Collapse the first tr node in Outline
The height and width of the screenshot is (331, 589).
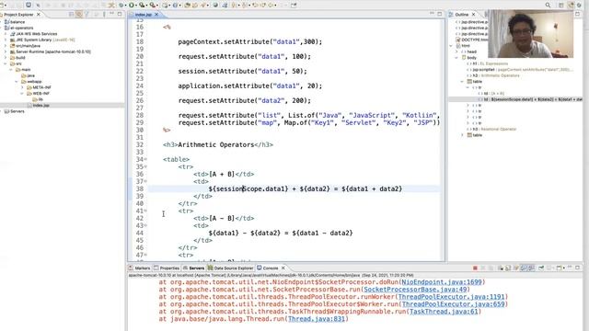tap(468, 87)
